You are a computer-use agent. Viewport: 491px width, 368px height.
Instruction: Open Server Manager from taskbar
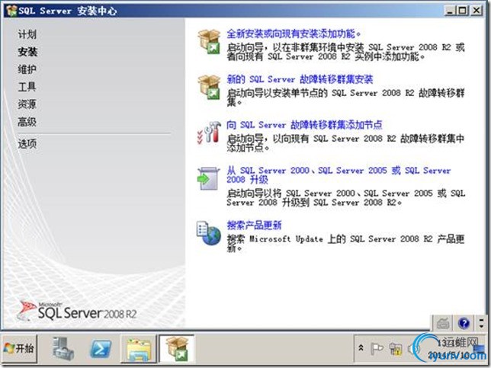[x=63, y=348]
